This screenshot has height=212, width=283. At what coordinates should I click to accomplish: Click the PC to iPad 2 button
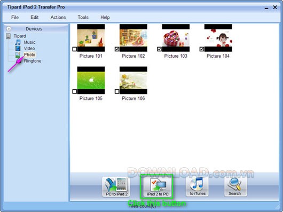point(116,187)
